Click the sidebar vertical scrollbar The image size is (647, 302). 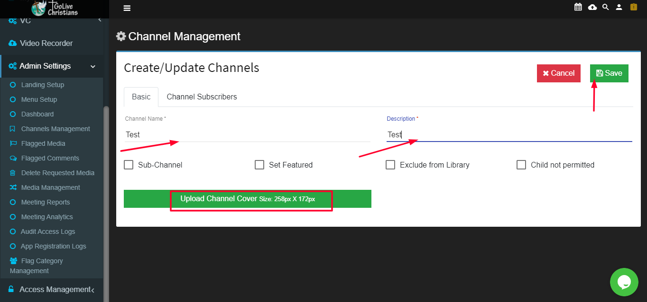coord(106,204)
